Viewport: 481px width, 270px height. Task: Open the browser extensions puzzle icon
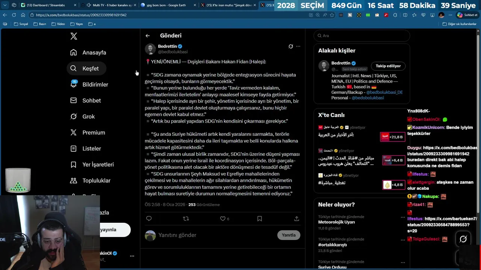click(x=395, y=15)
